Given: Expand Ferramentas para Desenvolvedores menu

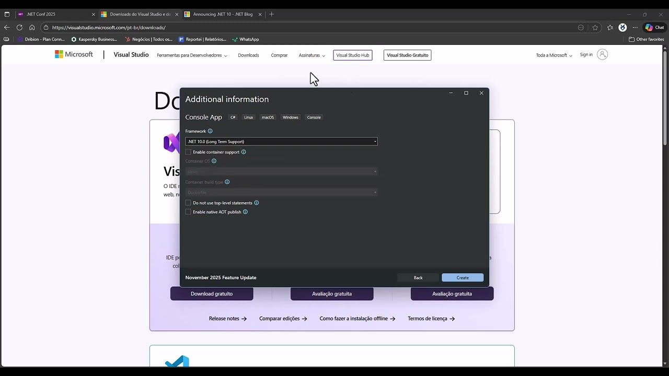Looking at the screenshot, I should tap(192, 55).
